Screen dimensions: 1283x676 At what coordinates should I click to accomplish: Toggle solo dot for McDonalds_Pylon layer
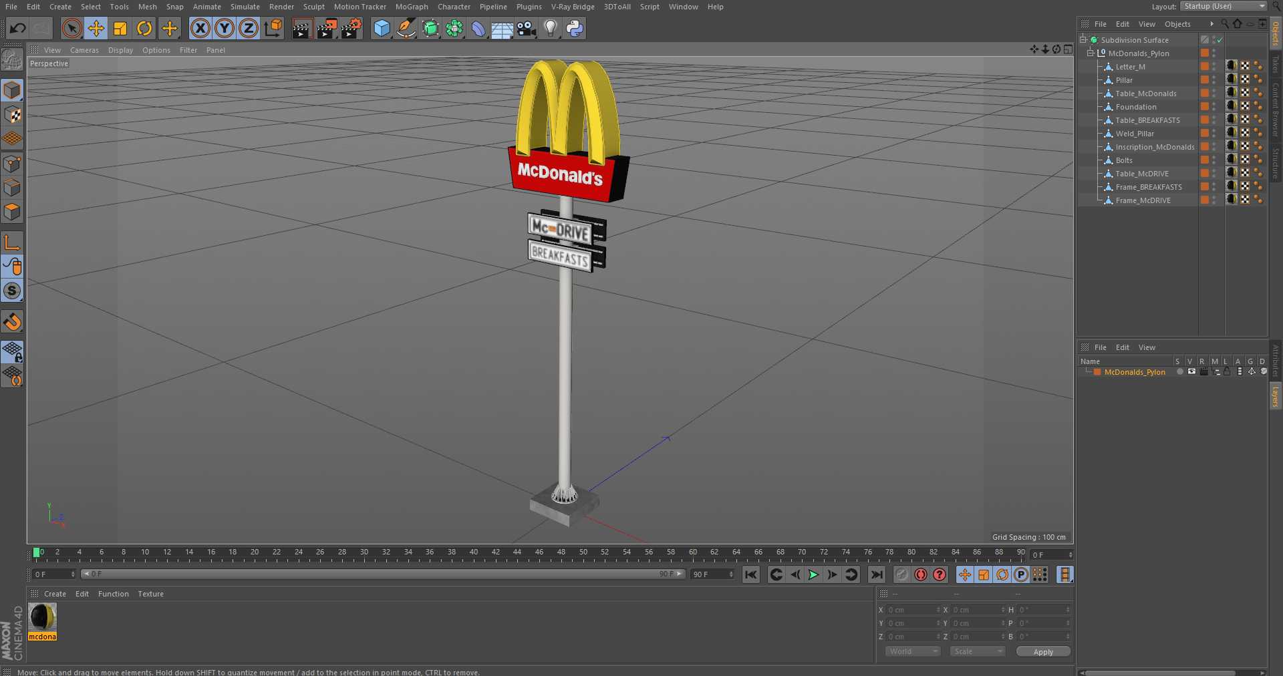(1179, 372)
